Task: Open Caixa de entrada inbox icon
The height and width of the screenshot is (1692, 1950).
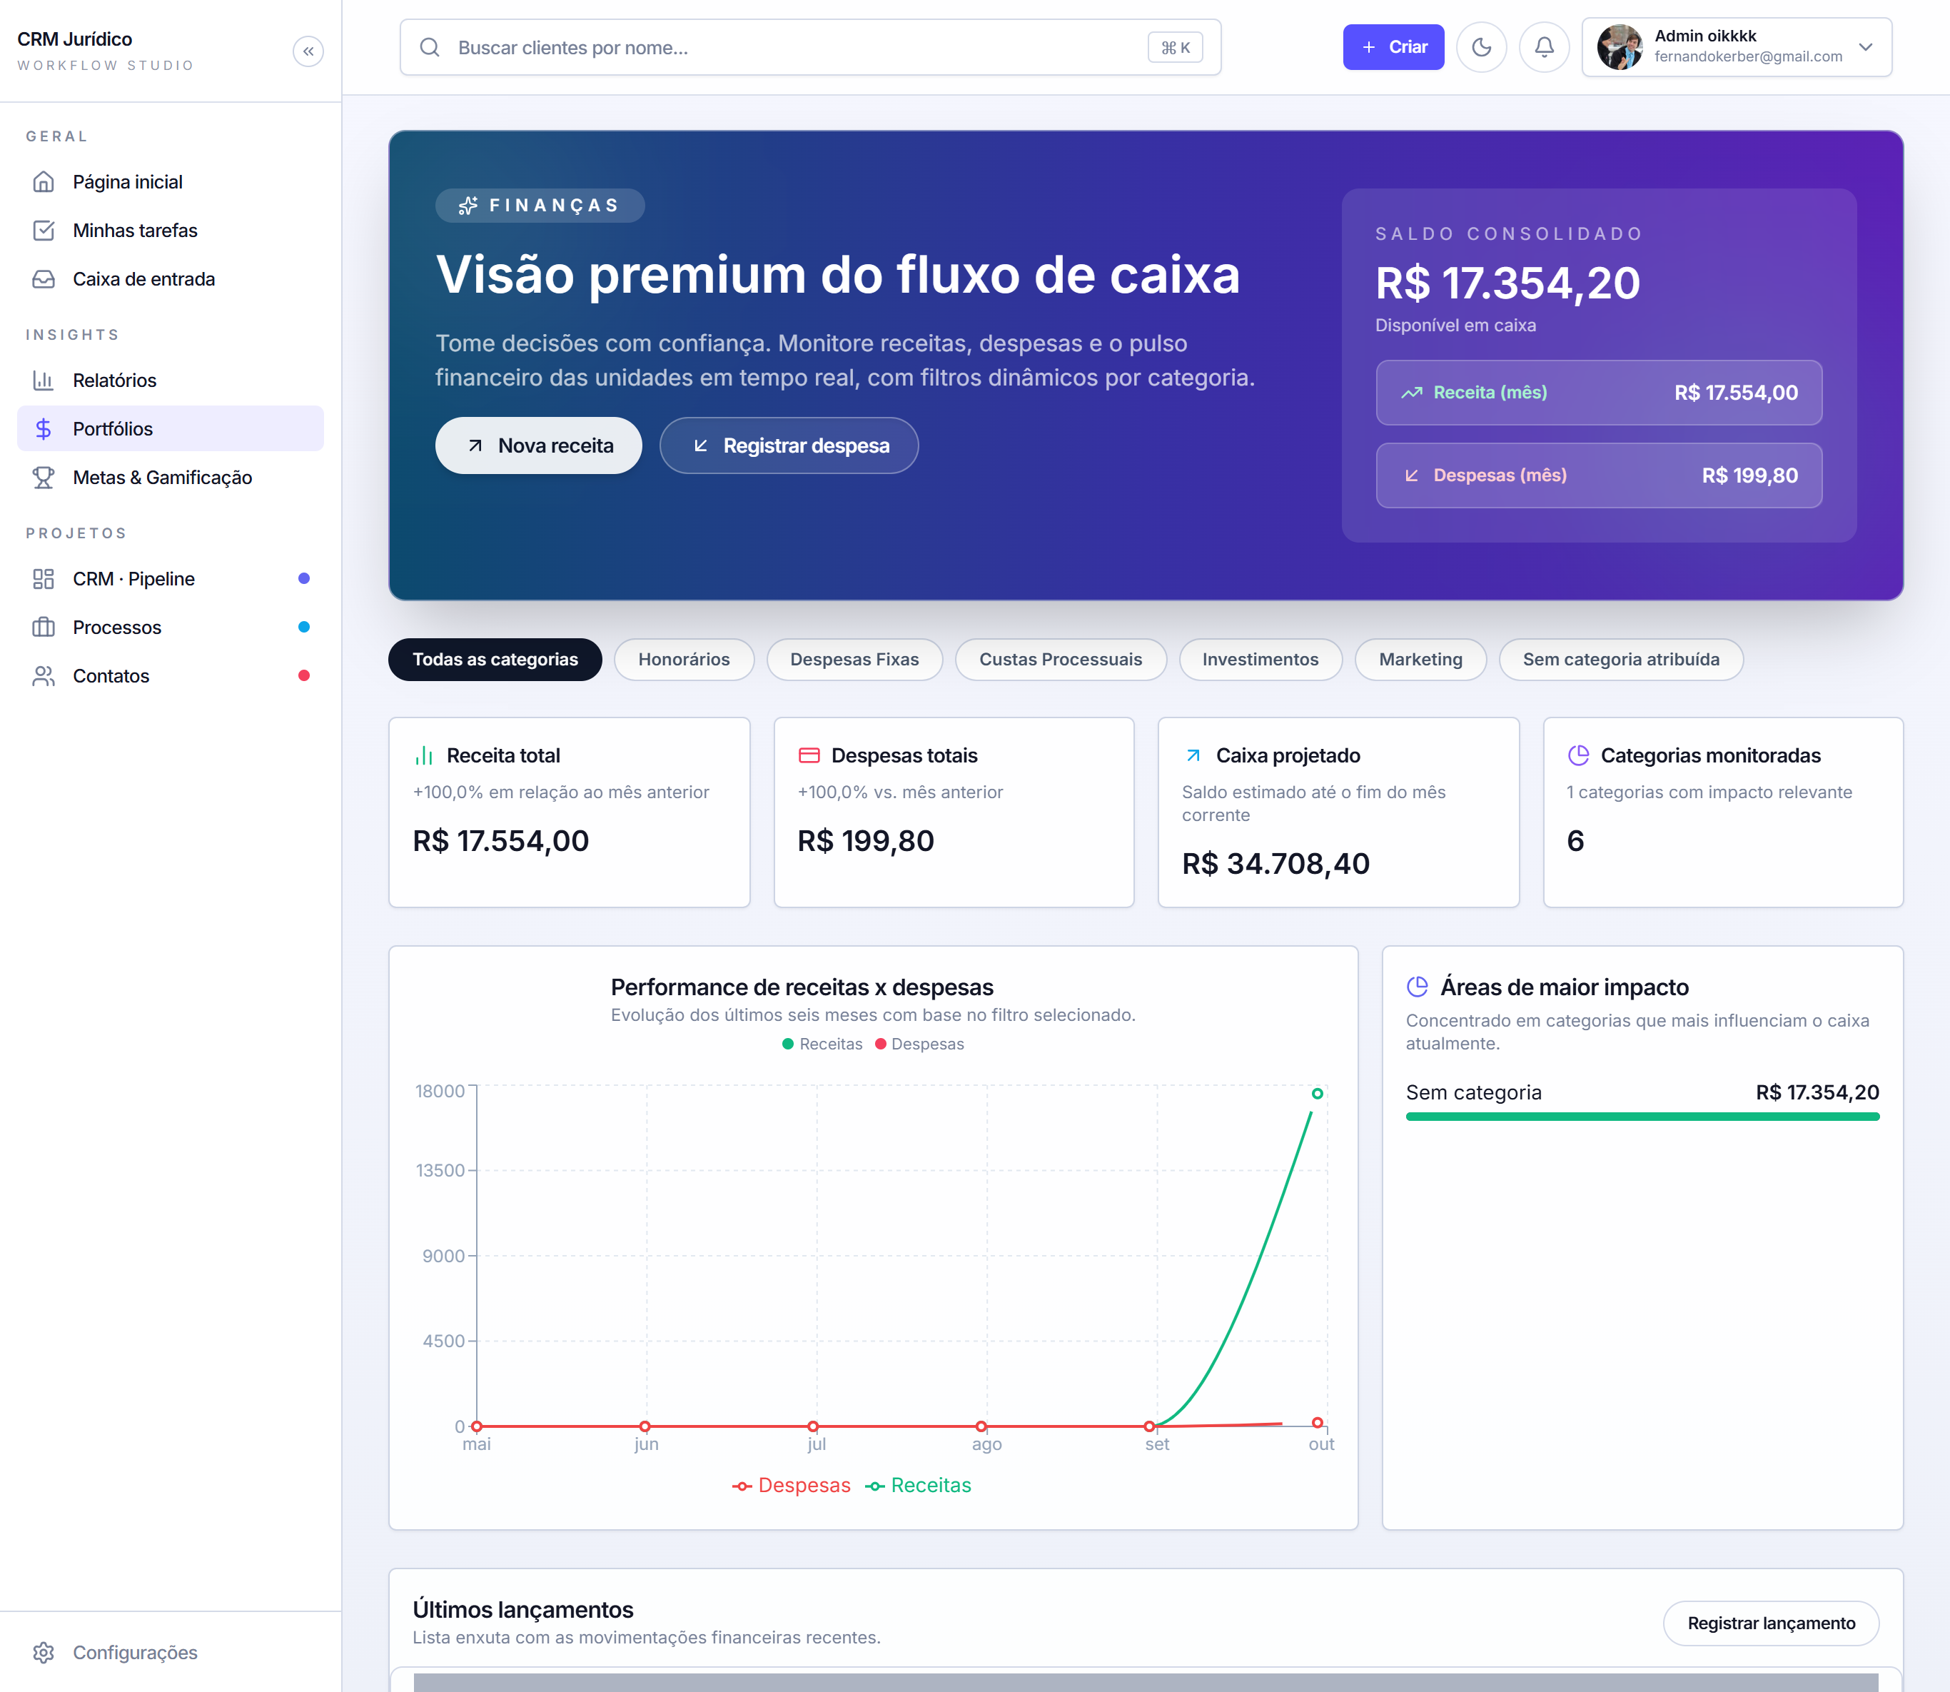Action: coord(44,278)
